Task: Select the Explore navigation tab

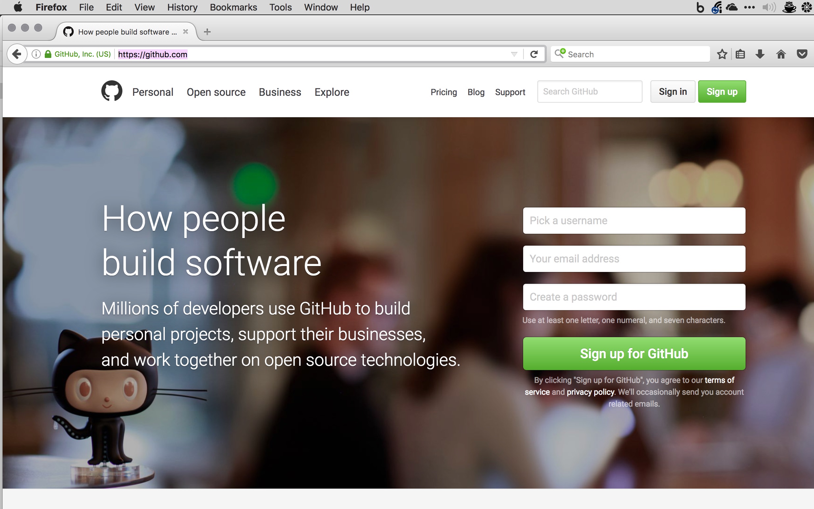Action: pyautogui.click(x=332, y=92)
